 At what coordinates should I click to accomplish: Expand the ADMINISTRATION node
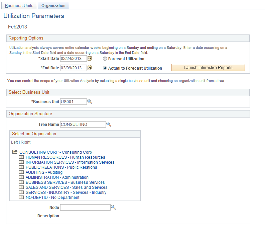coord(21,177)
